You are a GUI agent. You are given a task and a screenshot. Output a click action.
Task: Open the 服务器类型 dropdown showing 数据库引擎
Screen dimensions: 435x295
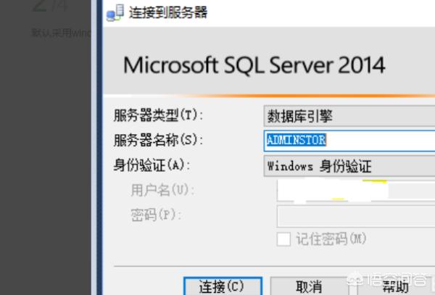(349, 116)
